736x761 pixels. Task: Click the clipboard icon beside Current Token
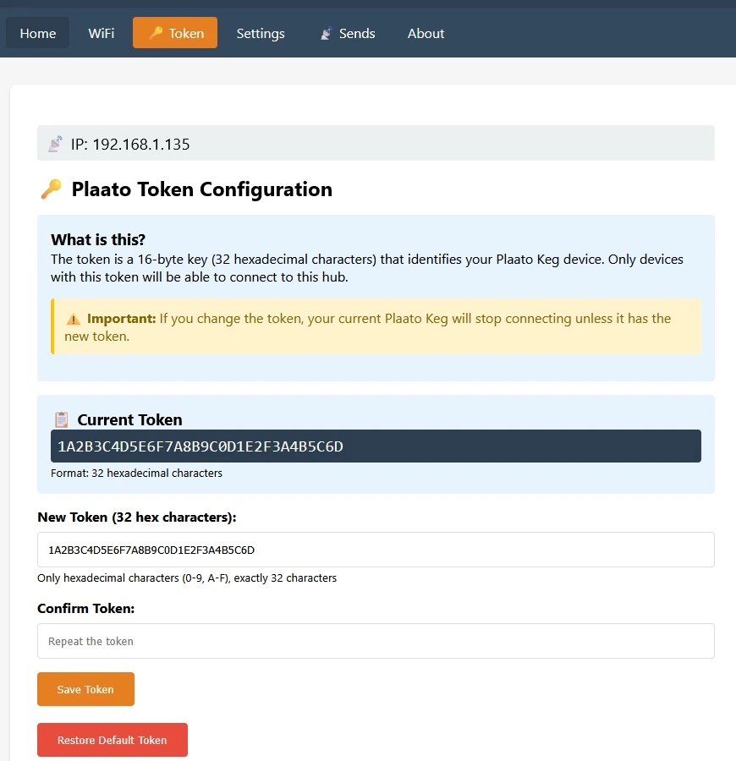(x=61, y=419)
